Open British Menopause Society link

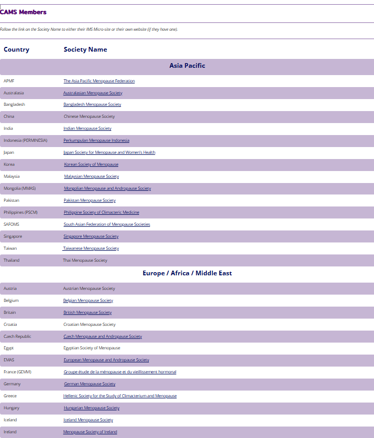88,312
